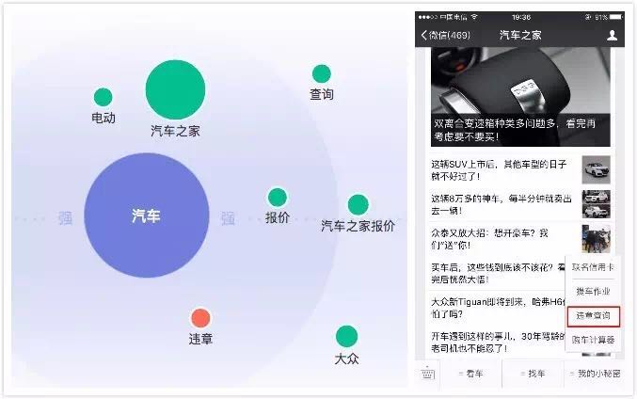Select the 报价 keyword bubble

click(278, 198)
